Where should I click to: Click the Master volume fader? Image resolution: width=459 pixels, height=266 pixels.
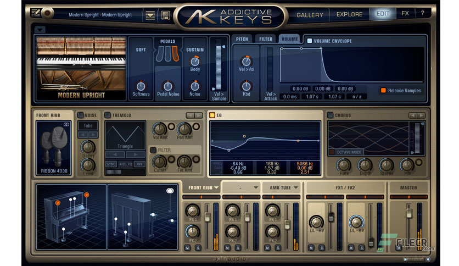[x=409, y=213]
